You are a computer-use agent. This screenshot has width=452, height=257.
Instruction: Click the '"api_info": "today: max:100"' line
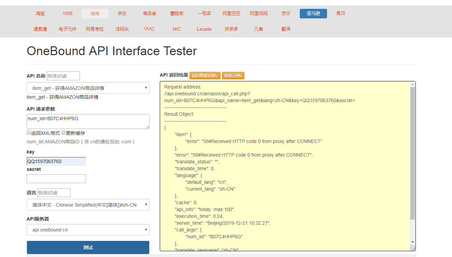205,209
